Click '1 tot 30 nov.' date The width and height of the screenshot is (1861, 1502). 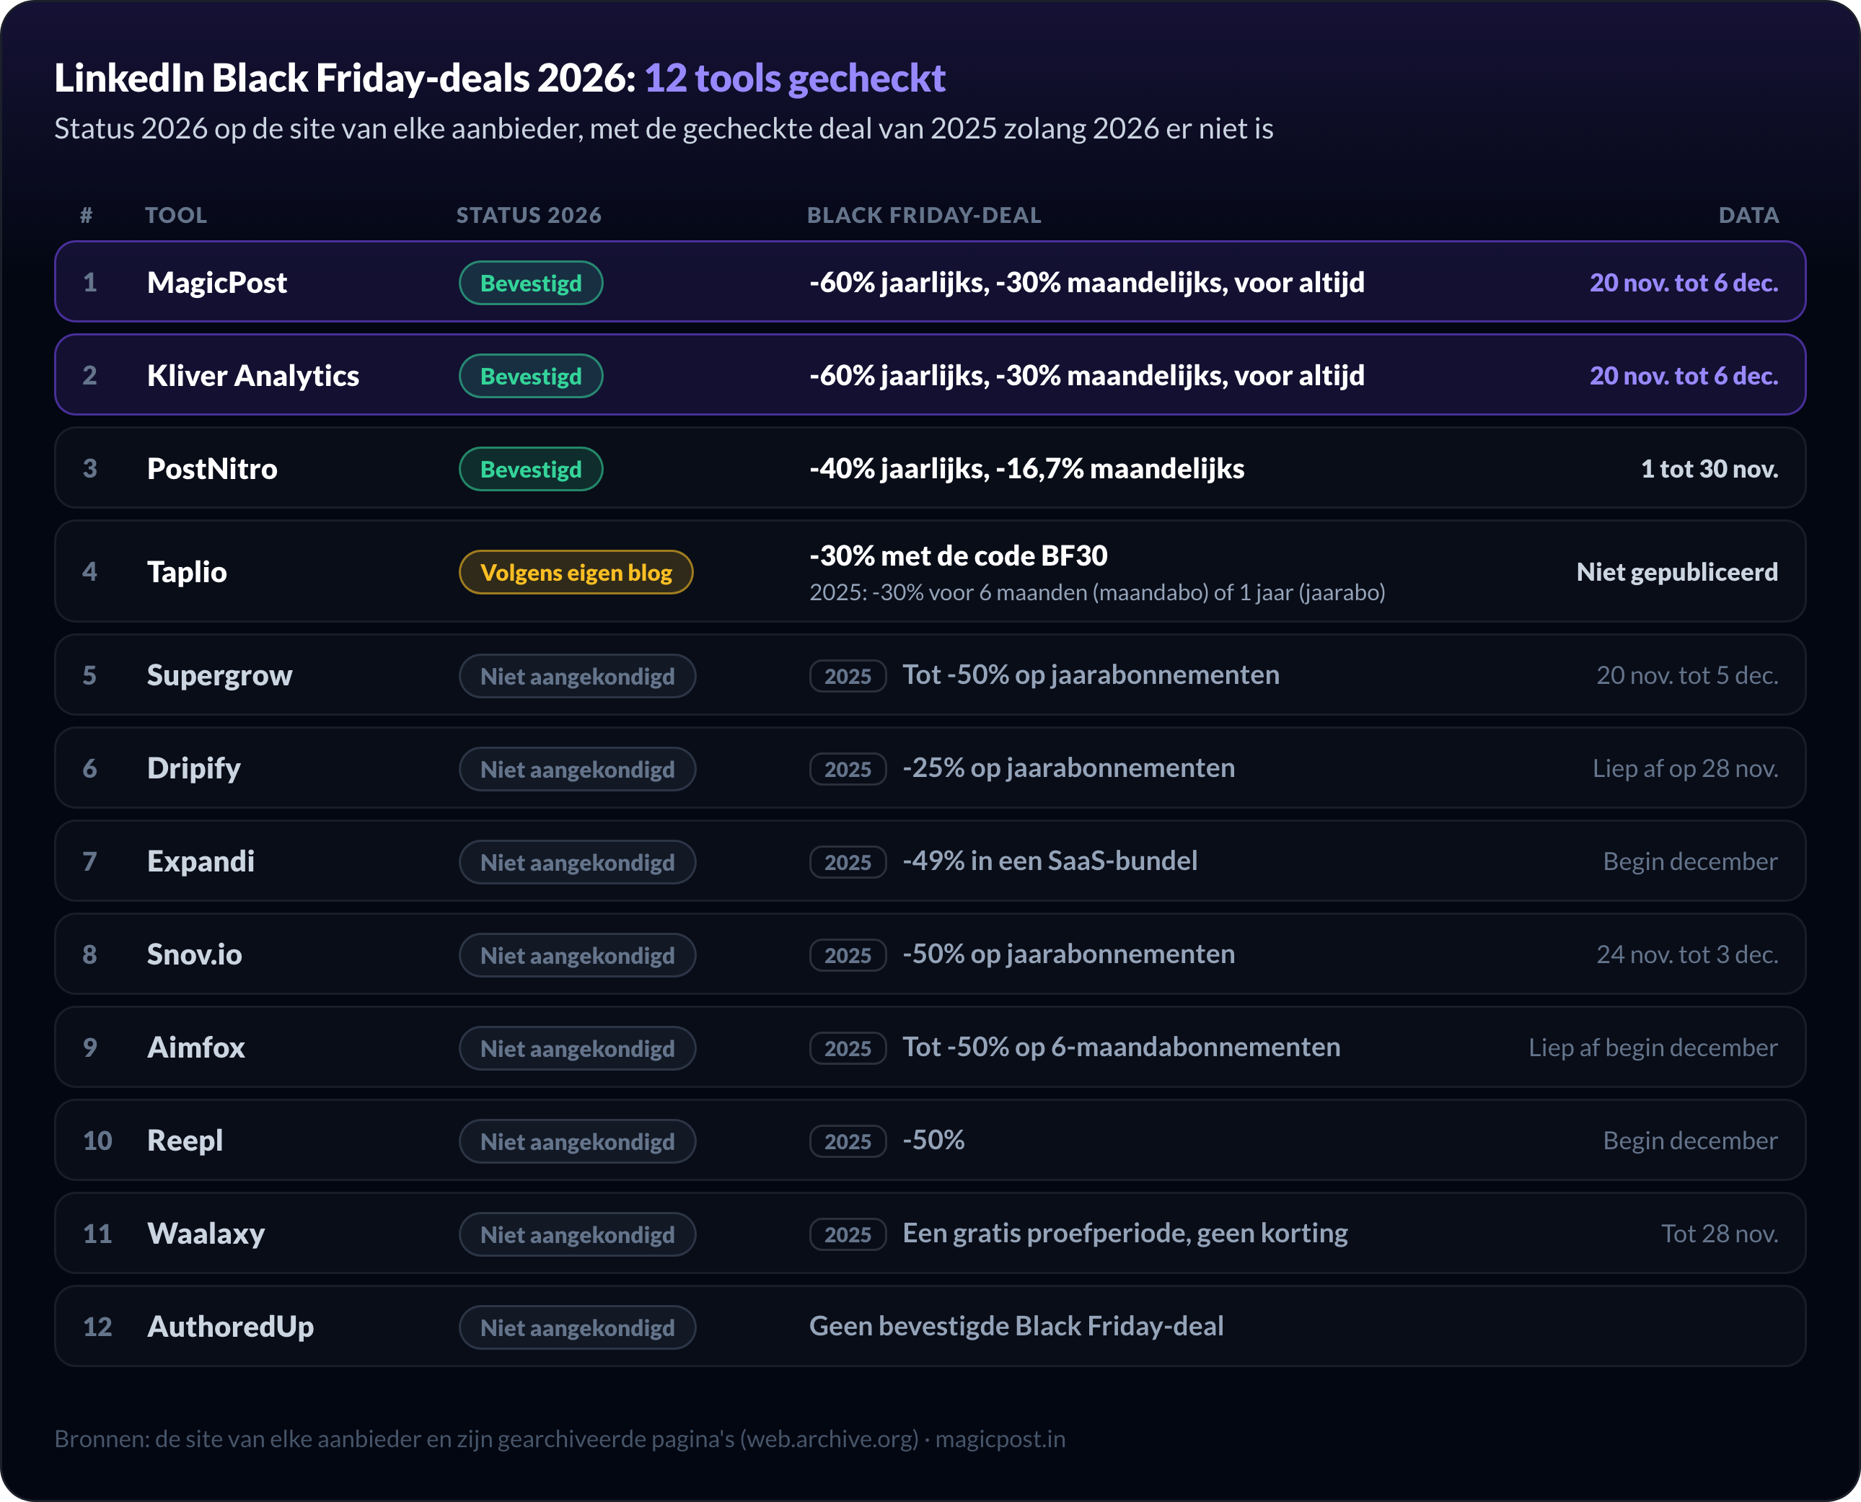(x=1710, y=468)
